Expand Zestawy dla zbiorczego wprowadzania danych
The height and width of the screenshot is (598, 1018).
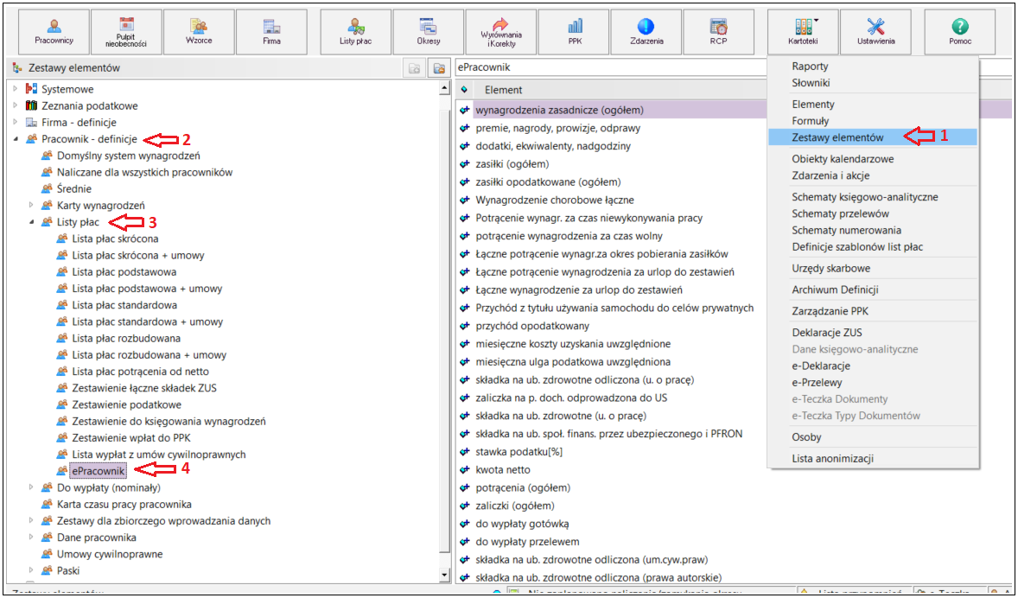(x=31, y=520)
